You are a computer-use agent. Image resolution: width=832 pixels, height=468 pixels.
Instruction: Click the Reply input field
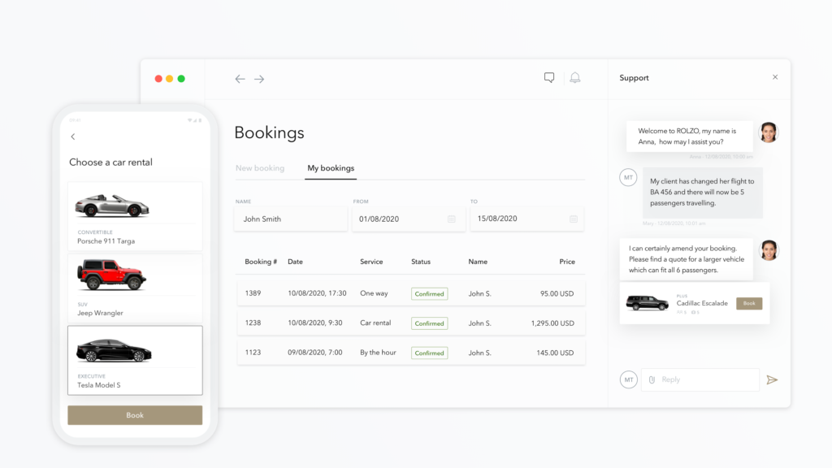pos(703,379)
